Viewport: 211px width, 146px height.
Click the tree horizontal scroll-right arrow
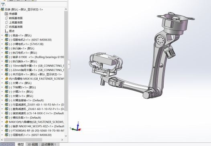tap(62, 140)
